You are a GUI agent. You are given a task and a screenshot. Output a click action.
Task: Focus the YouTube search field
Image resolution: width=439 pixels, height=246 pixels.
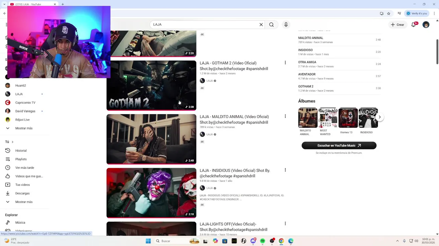(204, 25)
